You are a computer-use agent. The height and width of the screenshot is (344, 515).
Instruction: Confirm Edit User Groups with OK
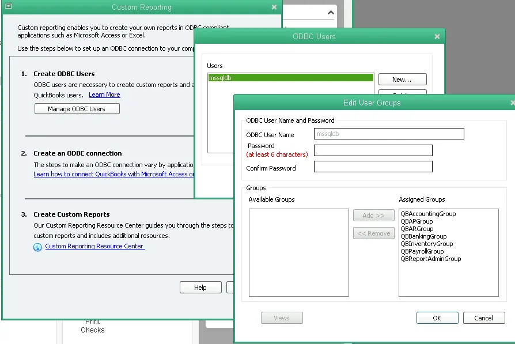437,318
